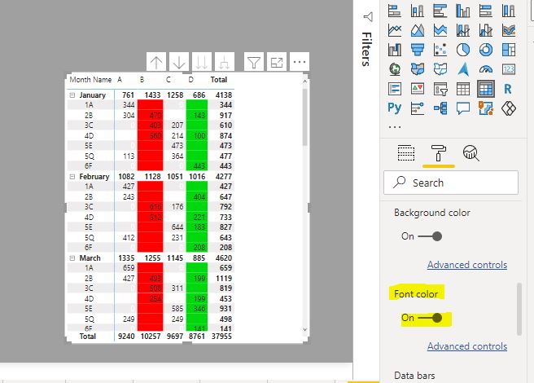Turn off the Font color toggle

(431, 318)
